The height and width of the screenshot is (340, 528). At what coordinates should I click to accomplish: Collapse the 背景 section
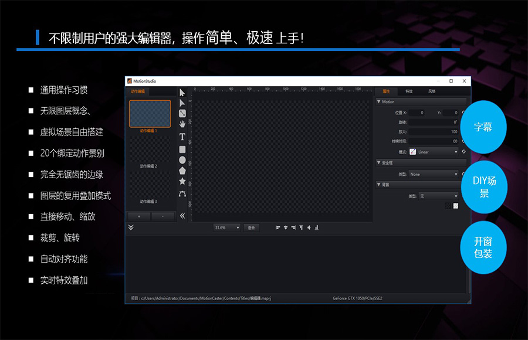click(379, 185)
